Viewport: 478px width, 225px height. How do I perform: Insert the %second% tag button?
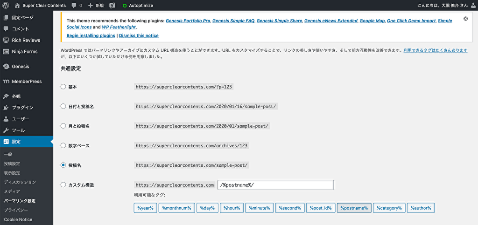click(x=290, y=208)
